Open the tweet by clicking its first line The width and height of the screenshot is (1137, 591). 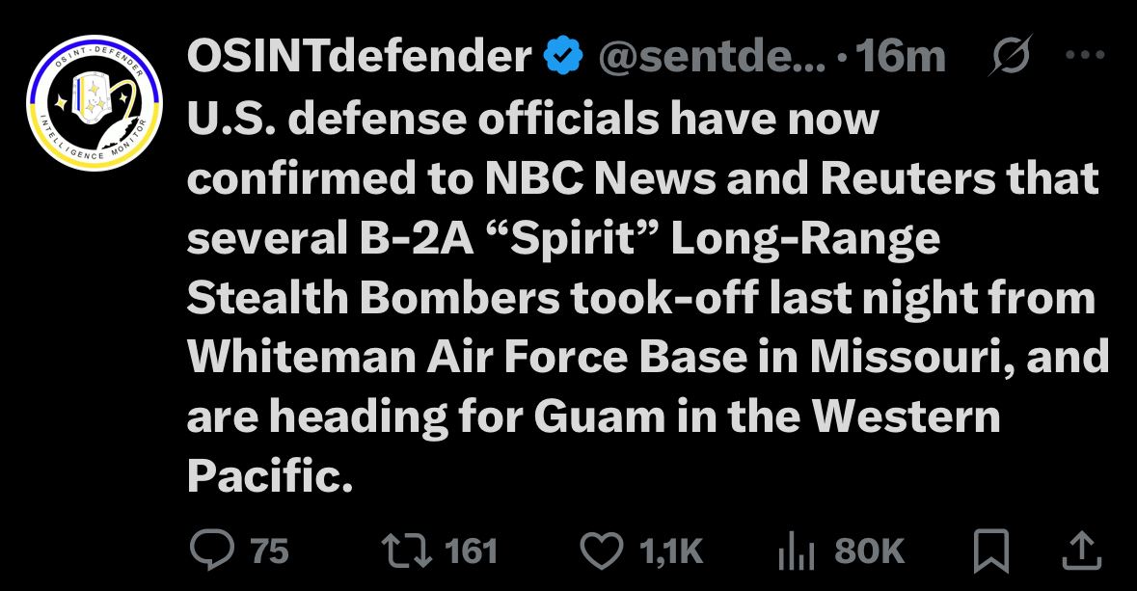533,119
